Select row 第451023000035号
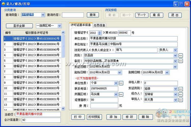Screen dimensions: 191x127 (x=32, y=77)
